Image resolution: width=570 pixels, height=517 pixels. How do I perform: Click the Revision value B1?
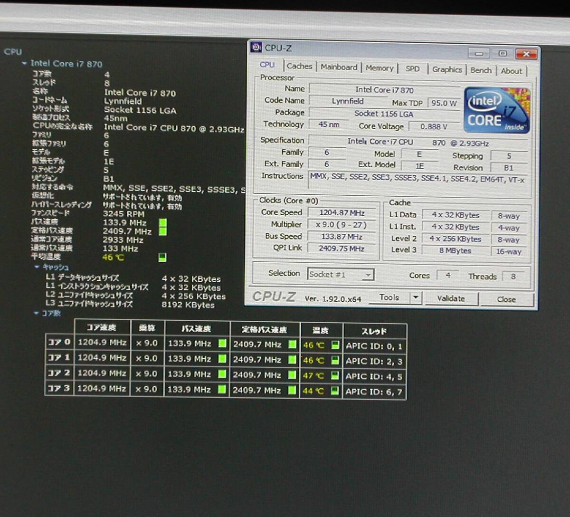509,168
